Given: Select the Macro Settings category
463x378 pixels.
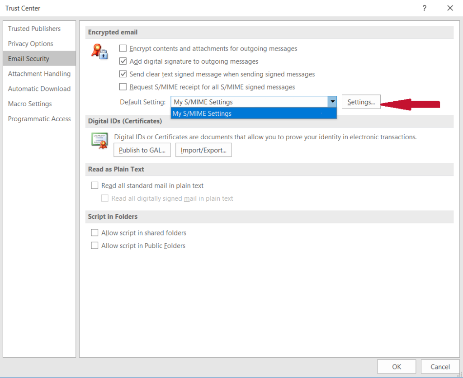Looking at the screenshot, I should (30, 104).
